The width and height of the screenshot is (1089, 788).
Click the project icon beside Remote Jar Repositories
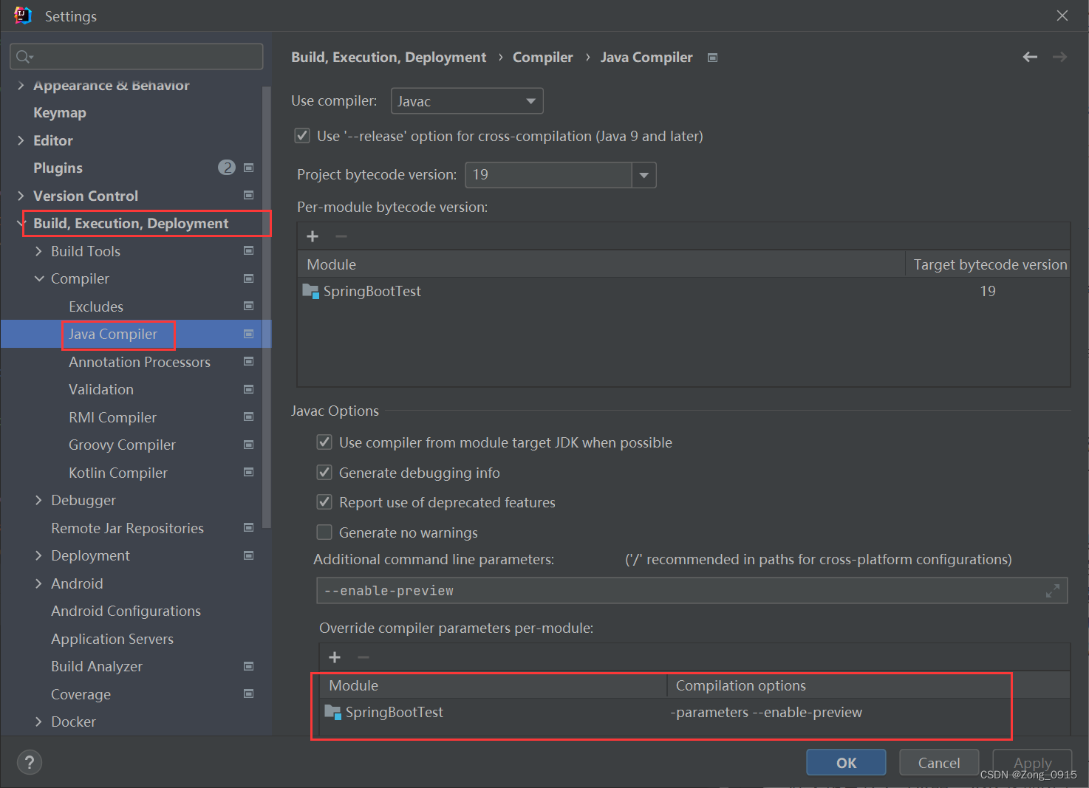coord(249,527)
